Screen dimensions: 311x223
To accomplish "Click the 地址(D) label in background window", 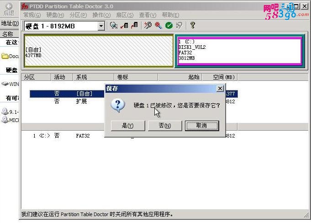I will pos(10,23).
